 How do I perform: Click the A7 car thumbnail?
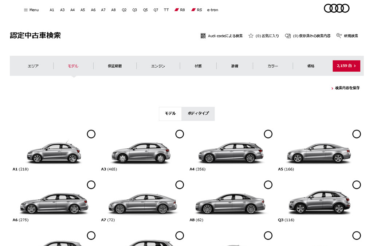pos(143,203)
